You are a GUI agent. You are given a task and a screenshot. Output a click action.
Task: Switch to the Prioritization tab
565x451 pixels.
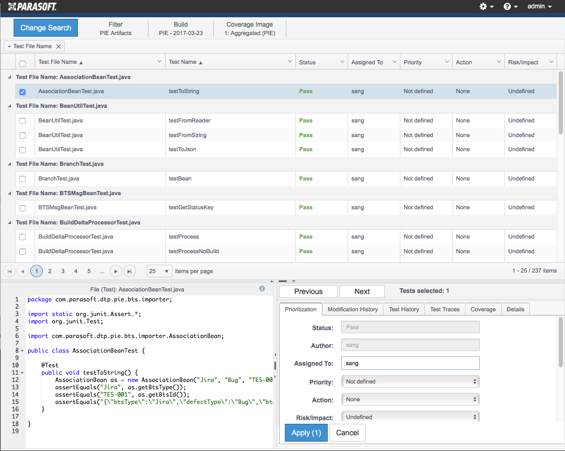click(301, 309)
